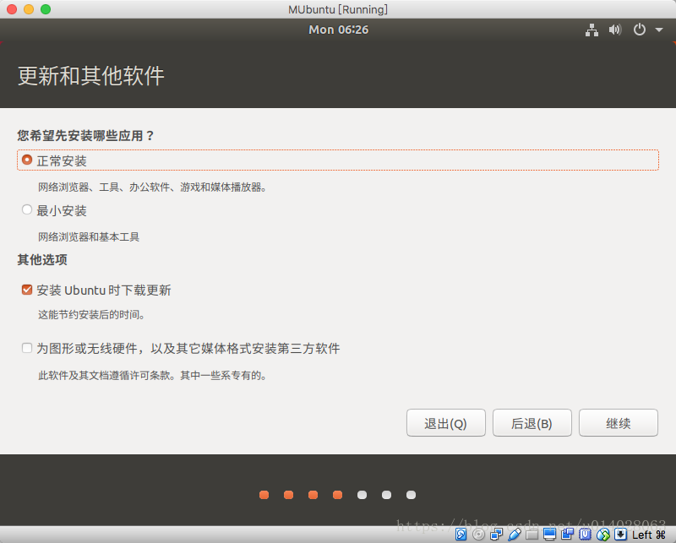Click VirtualBox recording/multi-screen status icon
Viewport: 676px width, 543px height.
(567, 535)
